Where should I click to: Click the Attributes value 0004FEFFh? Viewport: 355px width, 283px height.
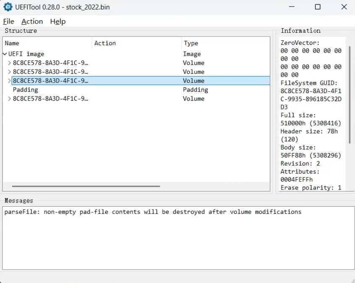297,179
